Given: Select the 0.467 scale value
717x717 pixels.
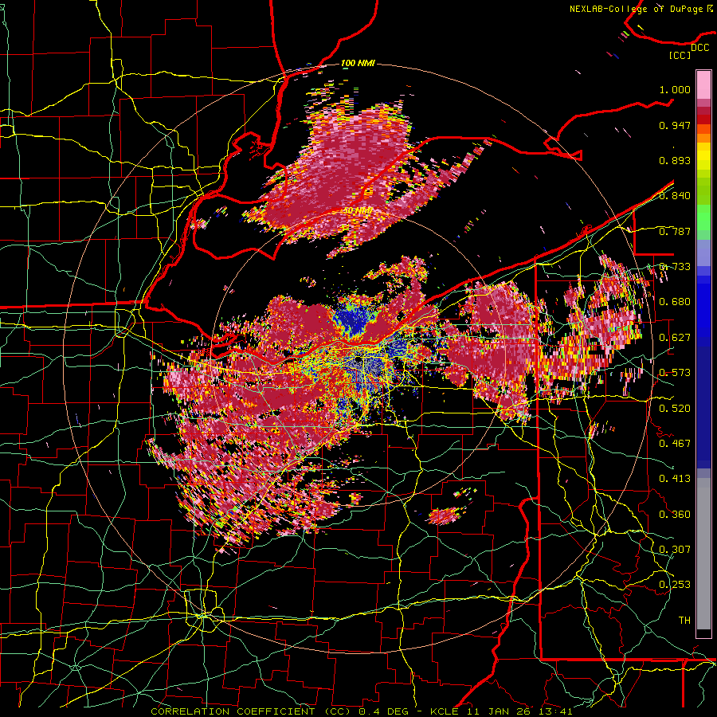Looking at the screenshot, I should 675,444.
